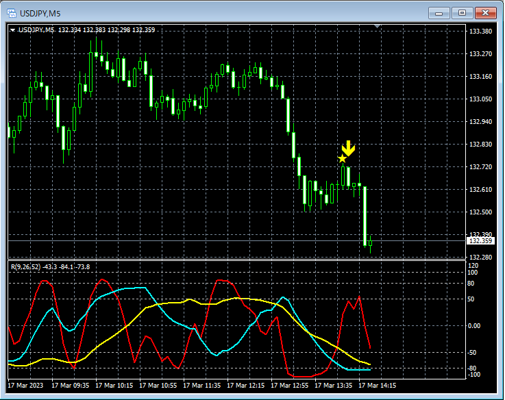Minimize the USDJPY,M5 chart window
The height and width of the screenshot is (400, 505).
click(x=439, y=13)
